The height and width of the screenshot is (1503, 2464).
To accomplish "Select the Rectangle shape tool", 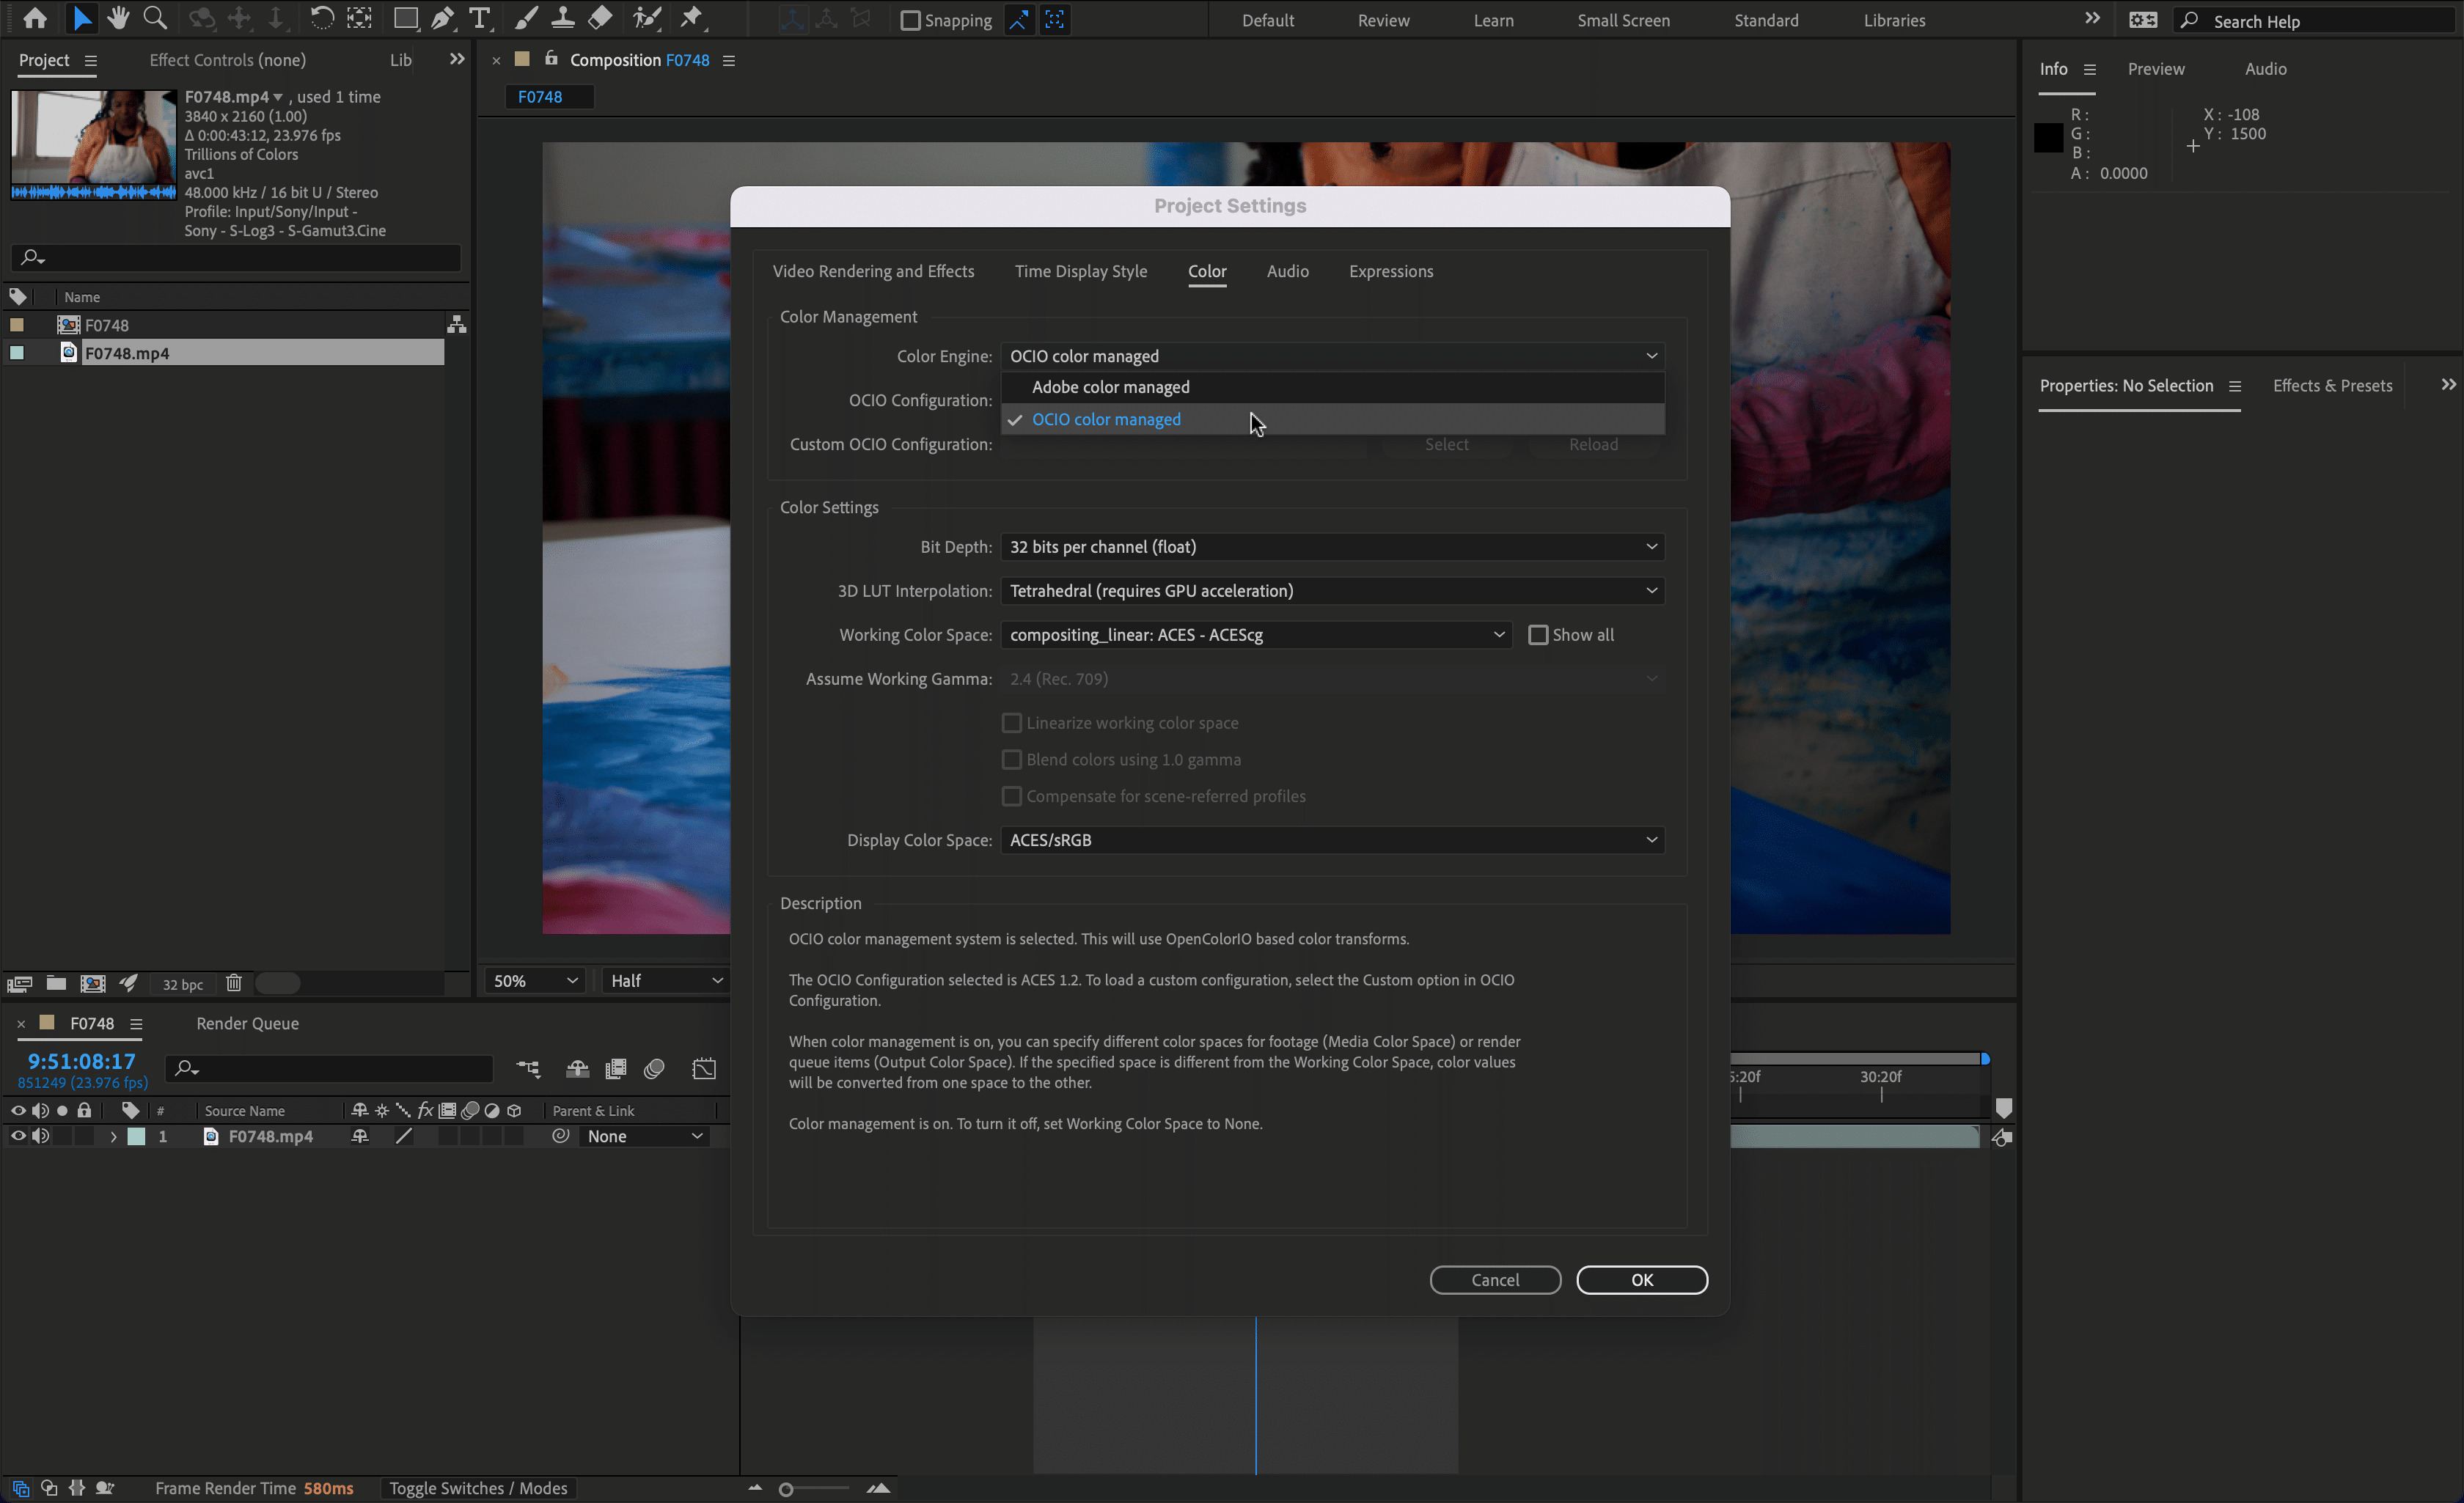I will click(405, 18).
